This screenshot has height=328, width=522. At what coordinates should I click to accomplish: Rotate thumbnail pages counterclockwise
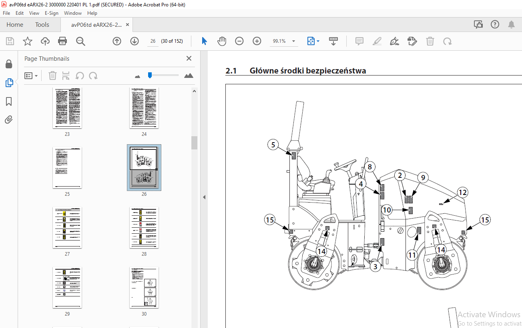(x=80, y=76)
